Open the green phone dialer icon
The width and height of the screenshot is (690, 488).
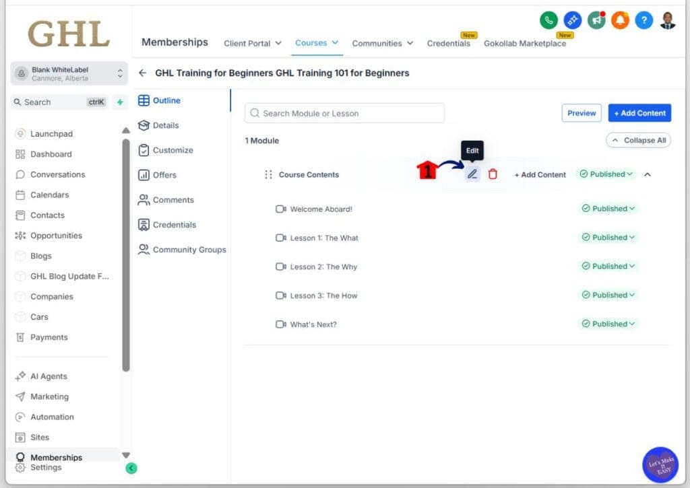pos(549,20)
